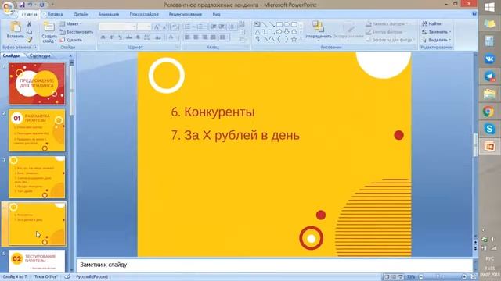Pick the five-point star shape
The image size is (501, 281).
point(294,39)
